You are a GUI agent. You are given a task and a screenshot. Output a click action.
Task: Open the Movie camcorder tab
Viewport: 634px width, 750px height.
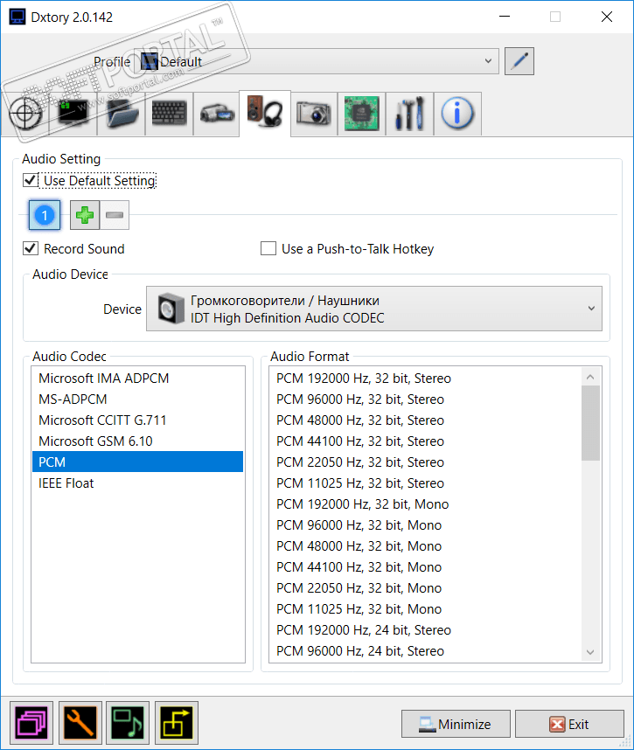(217, 114)
